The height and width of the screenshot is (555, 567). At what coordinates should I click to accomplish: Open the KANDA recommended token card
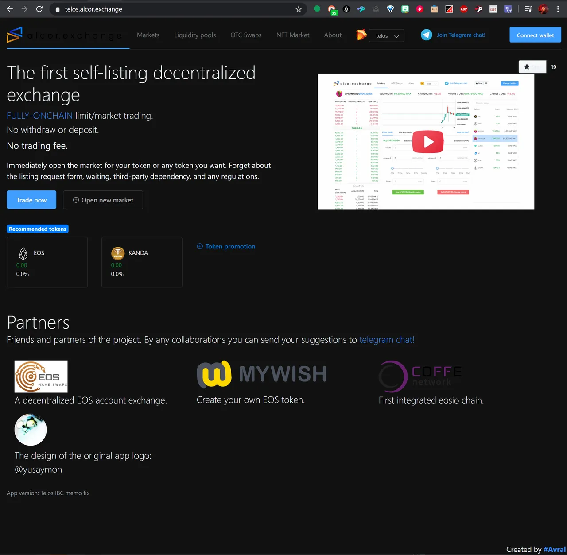142,262
